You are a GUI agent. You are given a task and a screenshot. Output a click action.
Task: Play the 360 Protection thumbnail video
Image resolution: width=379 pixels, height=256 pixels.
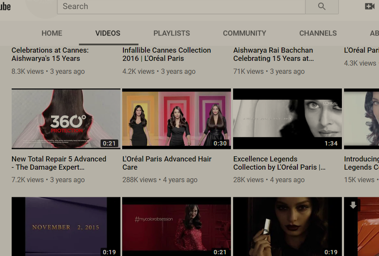tap(66, 119)
